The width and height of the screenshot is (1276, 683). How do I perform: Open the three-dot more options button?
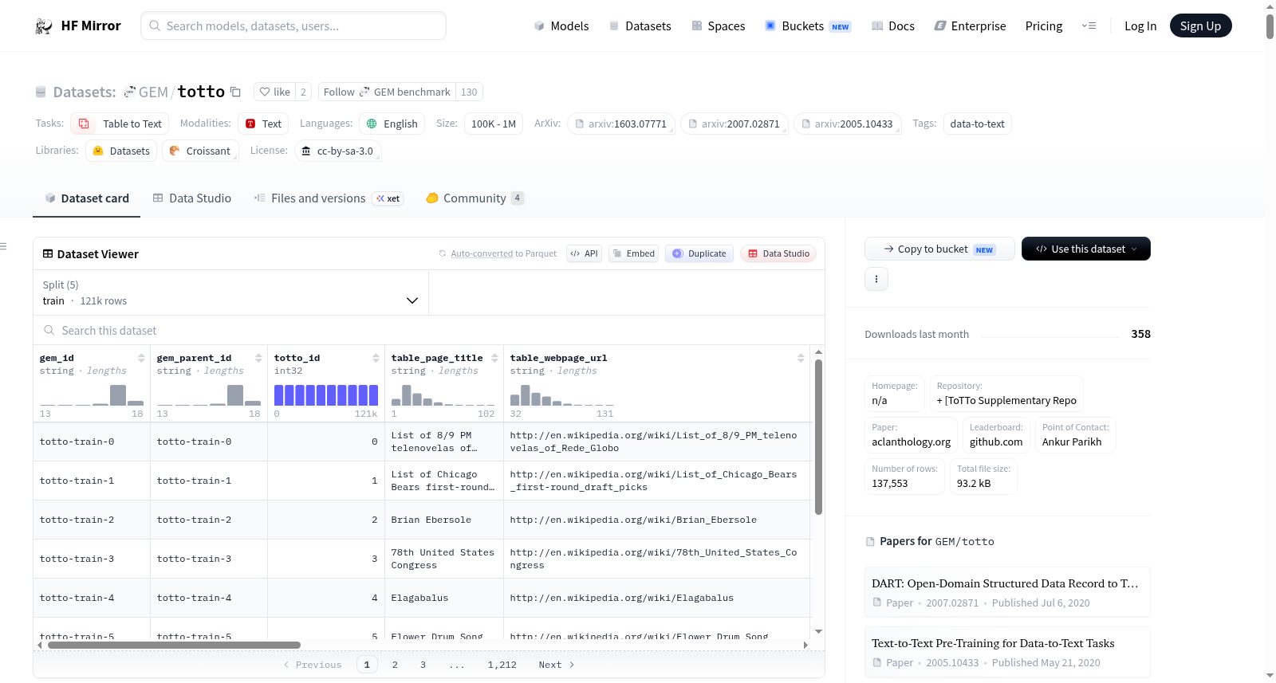click(876, 279)
